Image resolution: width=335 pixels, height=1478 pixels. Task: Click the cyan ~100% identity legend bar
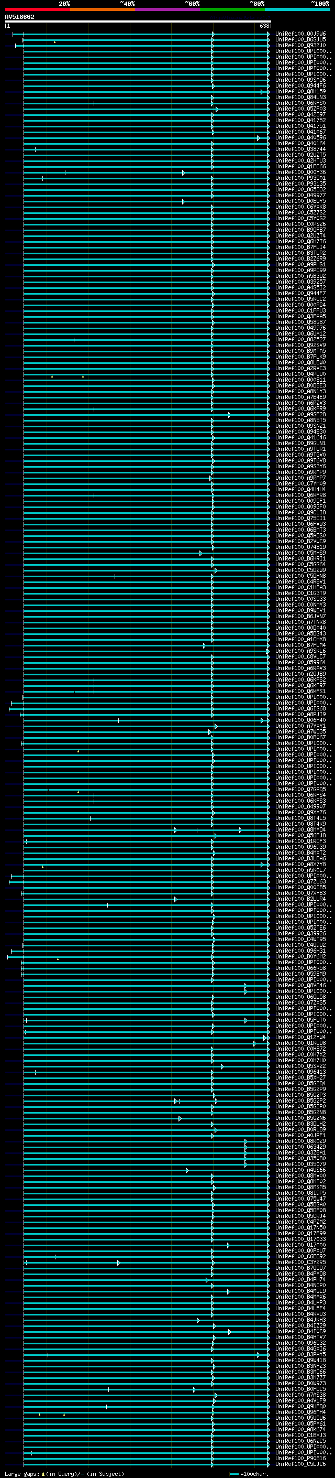coord(297,9)
